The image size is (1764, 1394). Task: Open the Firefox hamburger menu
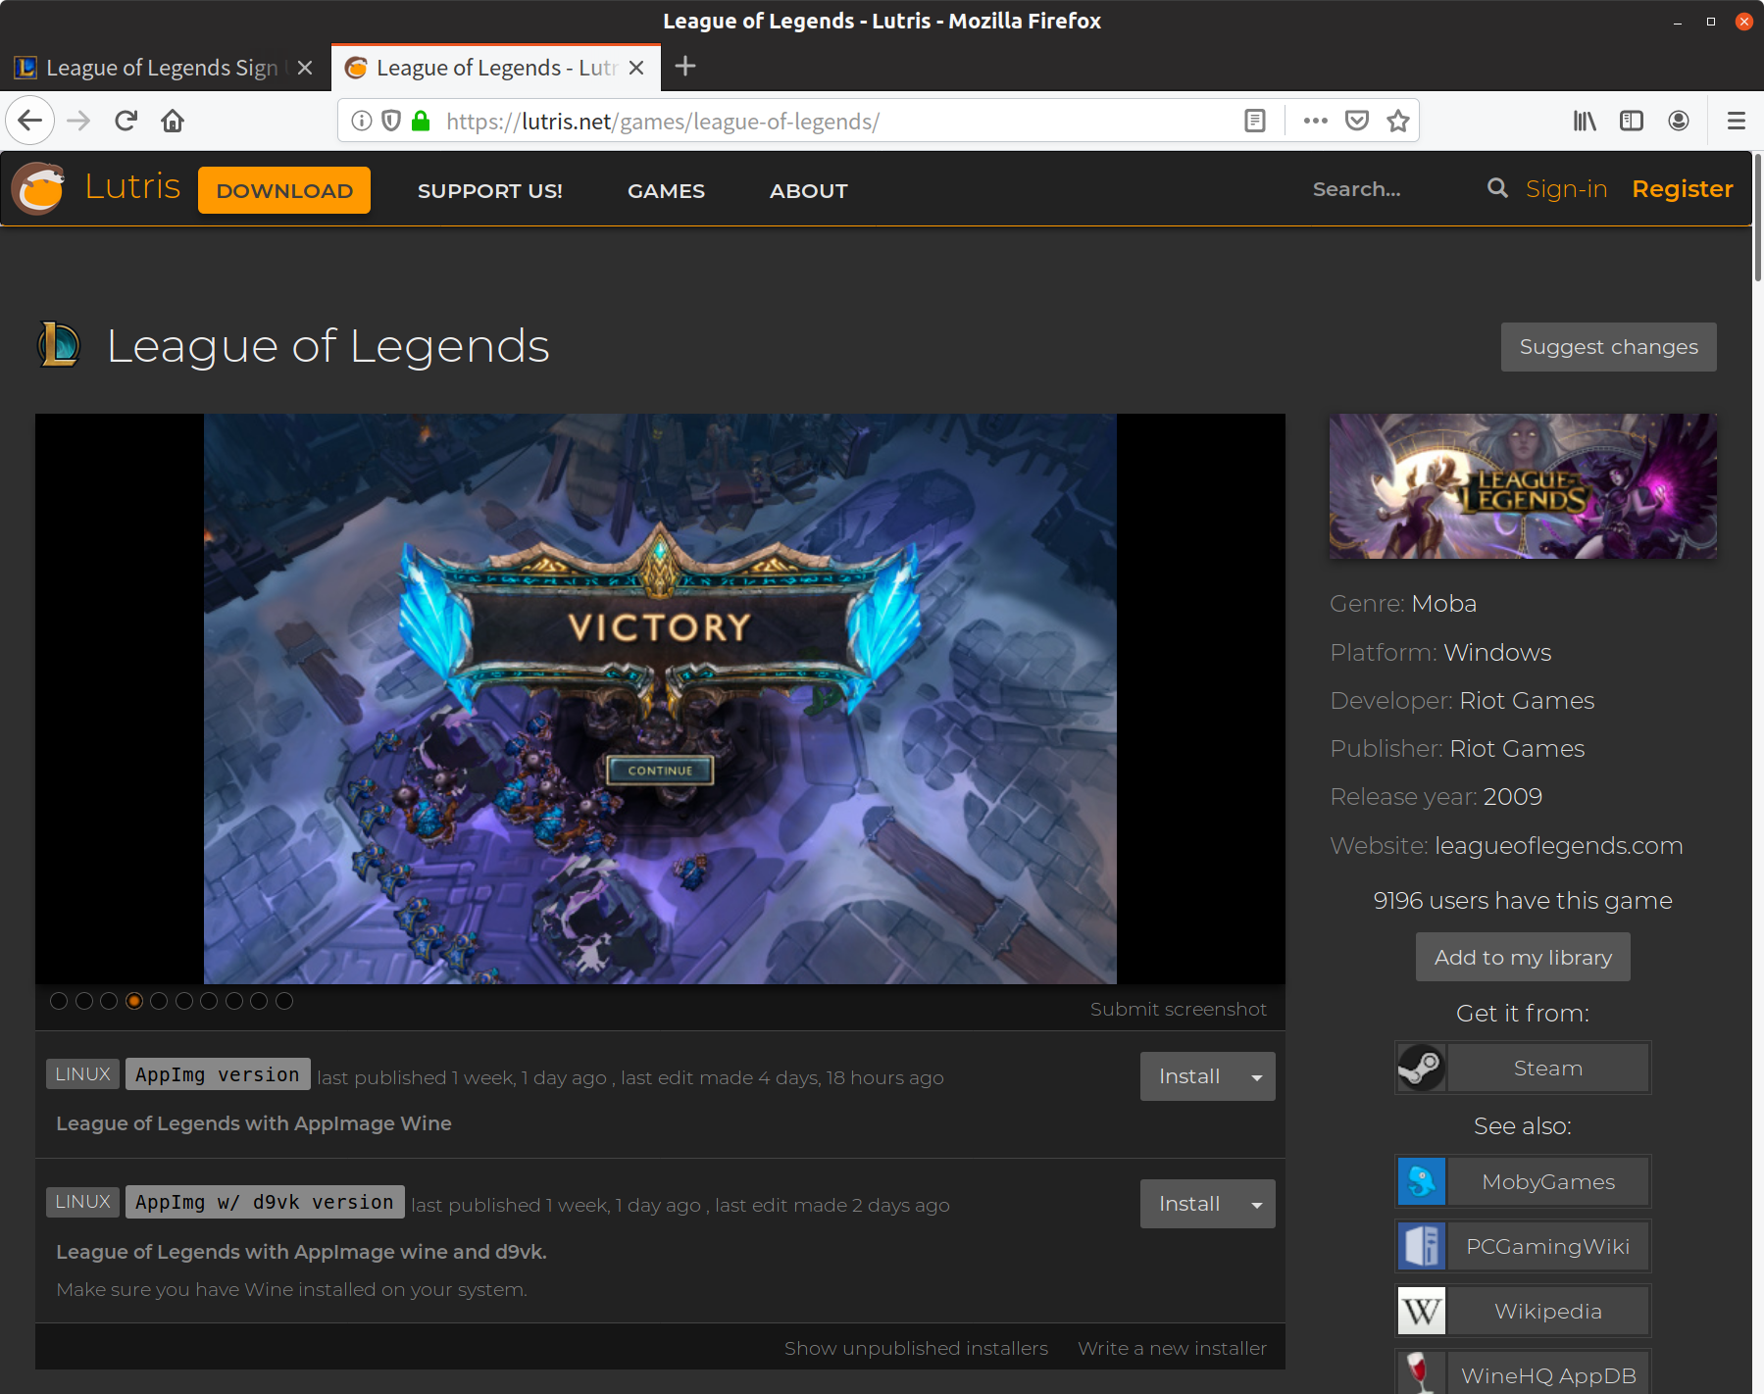tap(1735, 120)
